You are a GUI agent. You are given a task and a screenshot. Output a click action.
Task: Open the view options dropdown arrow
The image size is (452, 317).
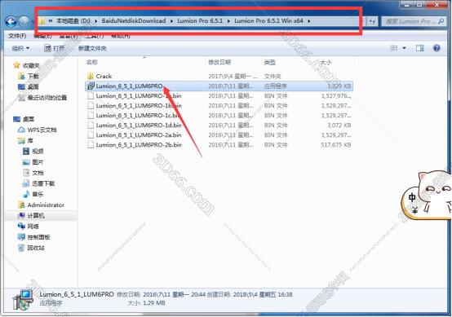tap(404, 48)
